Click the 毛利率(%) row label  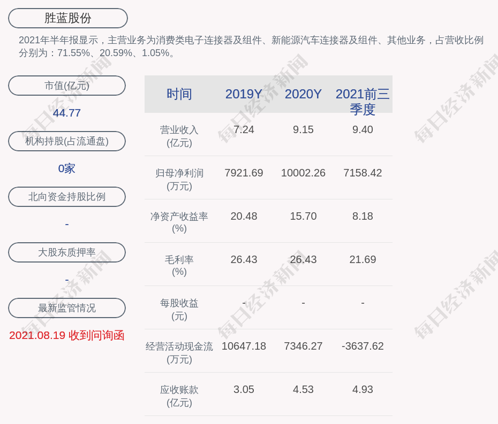179,266
